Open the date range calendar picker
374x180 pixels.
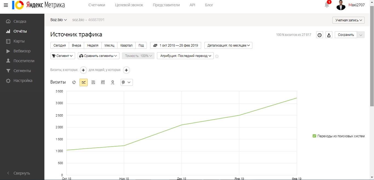(x=176, y=45)
